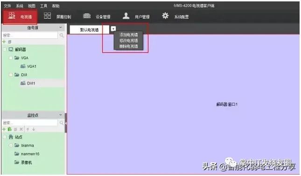Open the 系统配置 gear settings module
This screenshot has width=301, height=176.
(175, 16)
